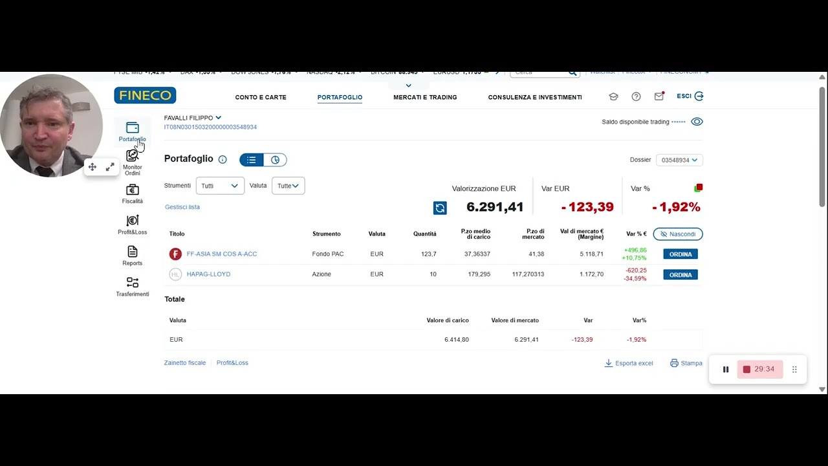The image size is (828, 466).
Task: Expand the chevron below the ticker bar
Action: point(408,85)
